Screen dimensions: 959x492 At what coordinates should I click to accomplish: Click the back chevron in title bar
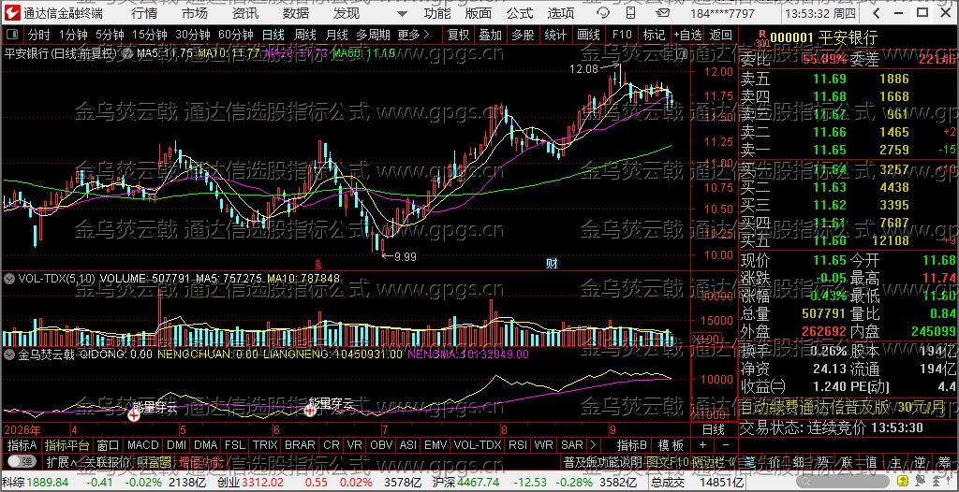click(x=877, y=12)
